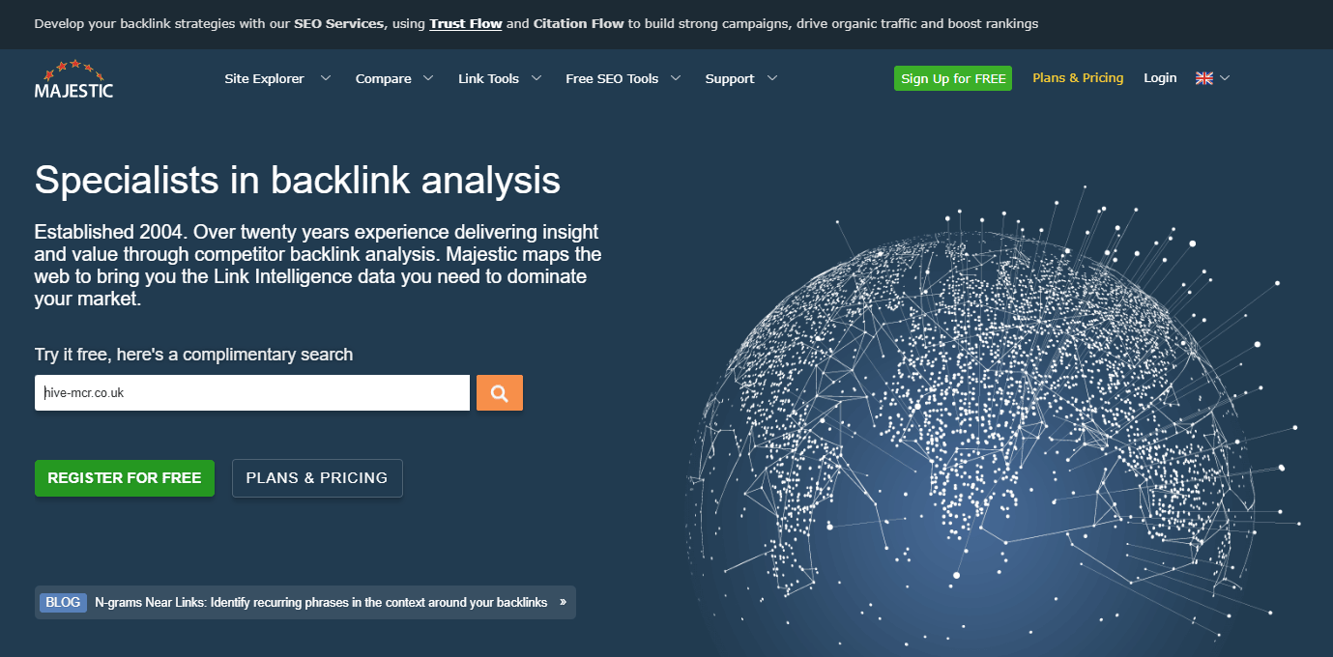The image size is (1333, 657).
Task: Click the PLANS & PRICING outlined button
Action: point(317,478)
